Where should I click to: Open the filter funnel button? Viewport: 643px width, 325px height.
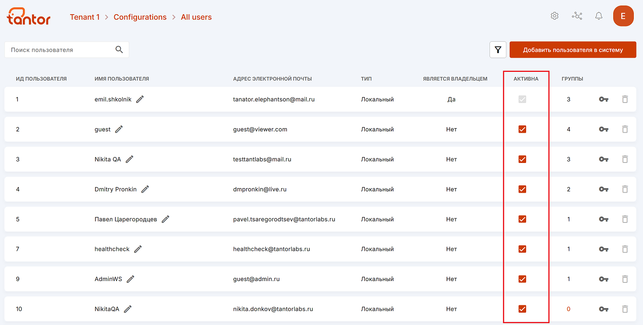coord(498,50)
